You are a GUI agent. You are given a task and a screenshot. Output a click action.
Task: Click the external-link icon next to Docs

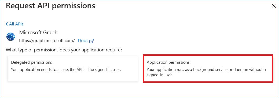(91, 41)
